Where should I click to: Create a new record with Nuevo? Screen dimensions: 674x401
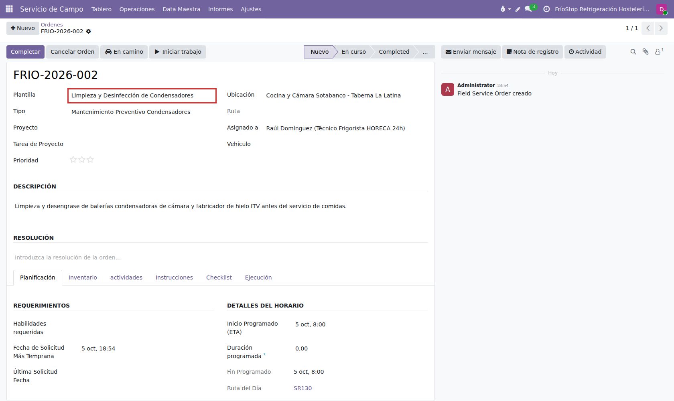[x=23, y=28]
